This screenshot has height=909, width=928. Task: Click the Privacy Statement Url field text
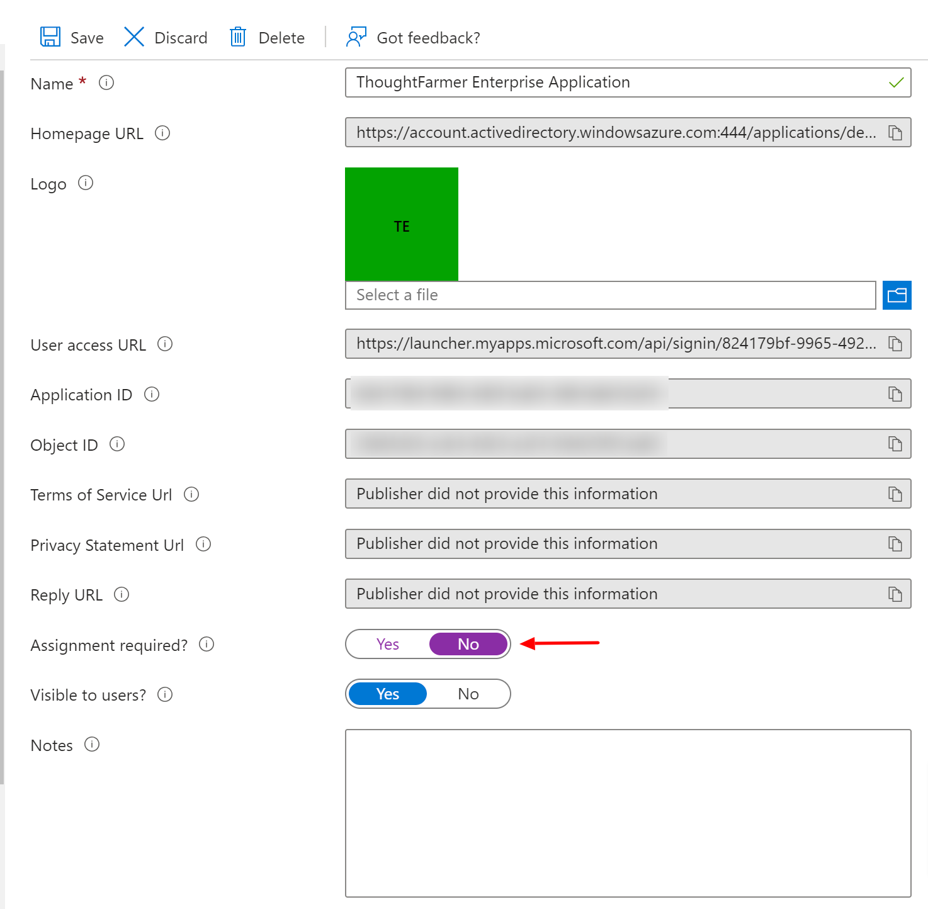click(x=507, y=544)
